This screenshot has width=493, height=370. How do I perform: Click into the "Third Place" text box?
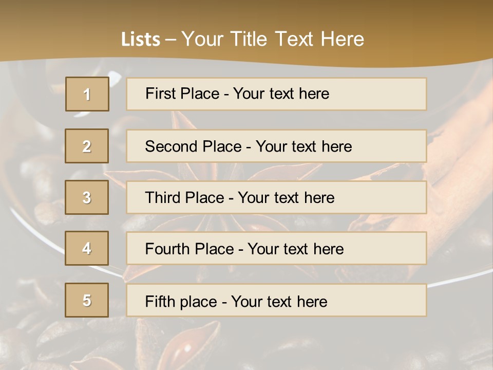coord(276,197)
